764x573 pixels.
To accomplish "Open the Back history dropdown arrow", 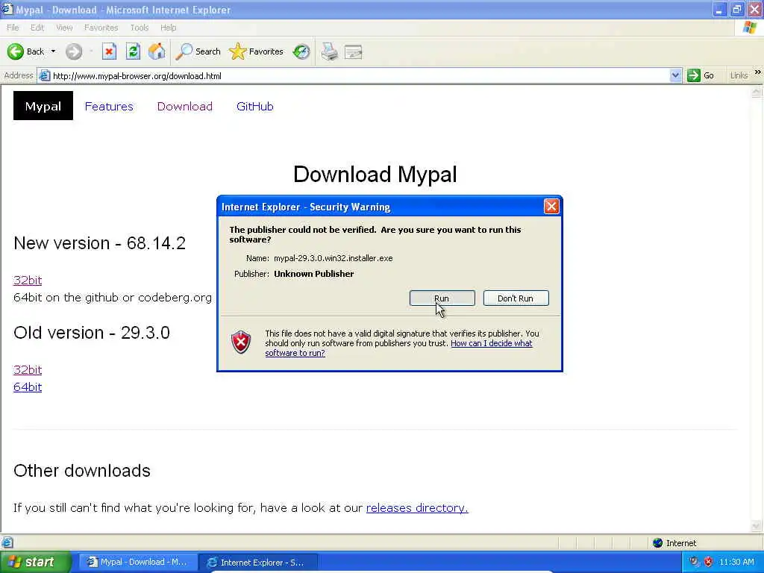I will (53, 51).
